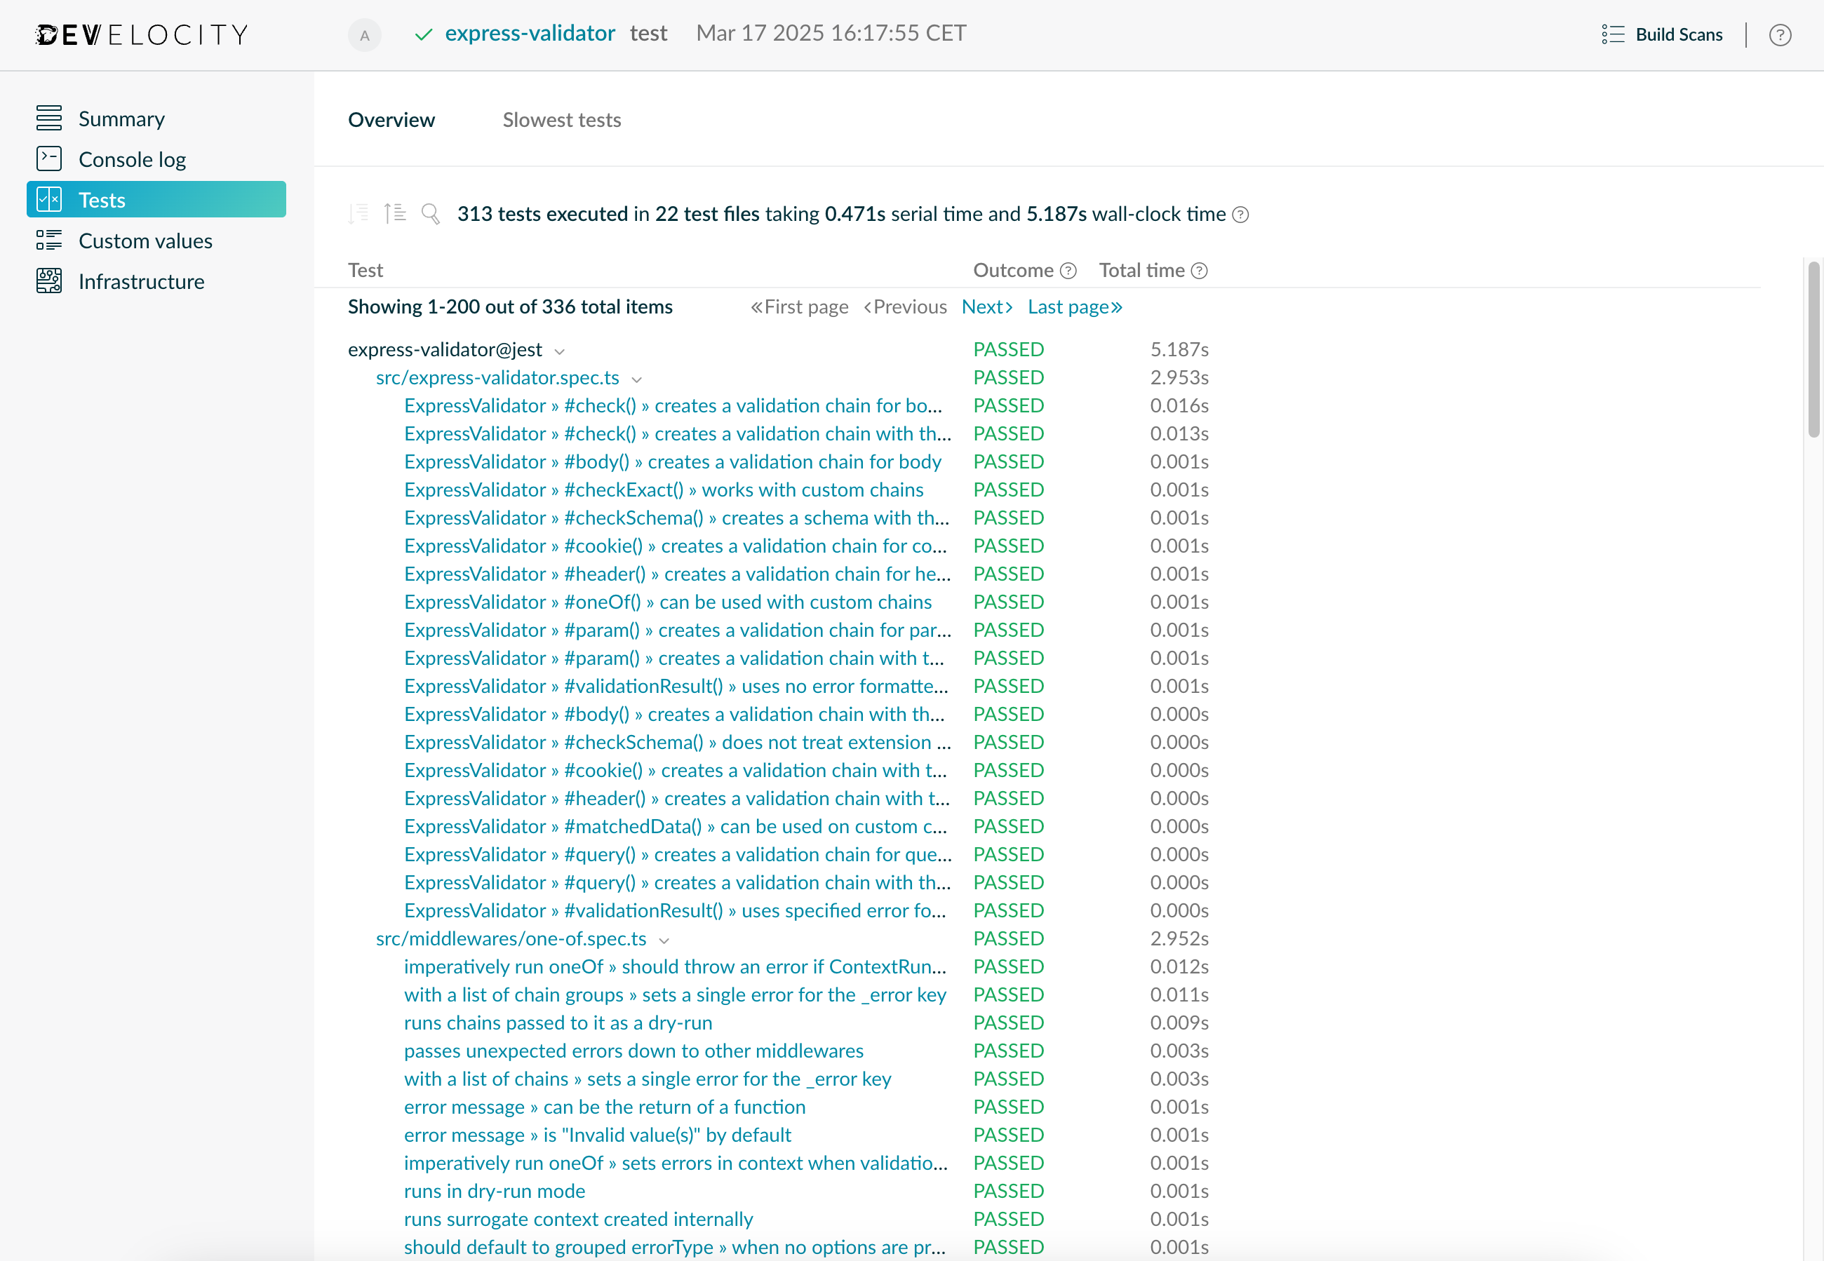
Task: Open '#body() » creates a validation chain for body' test
Action: click(x=673, y=461)
